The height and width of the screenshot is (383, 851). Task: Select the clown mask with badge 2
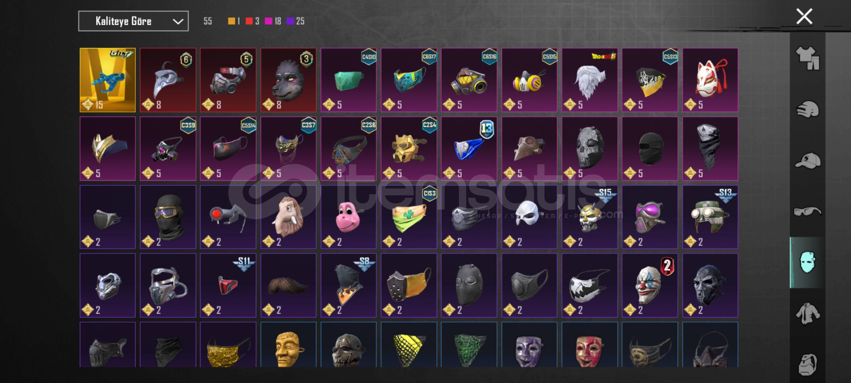(x=650, y=285)
